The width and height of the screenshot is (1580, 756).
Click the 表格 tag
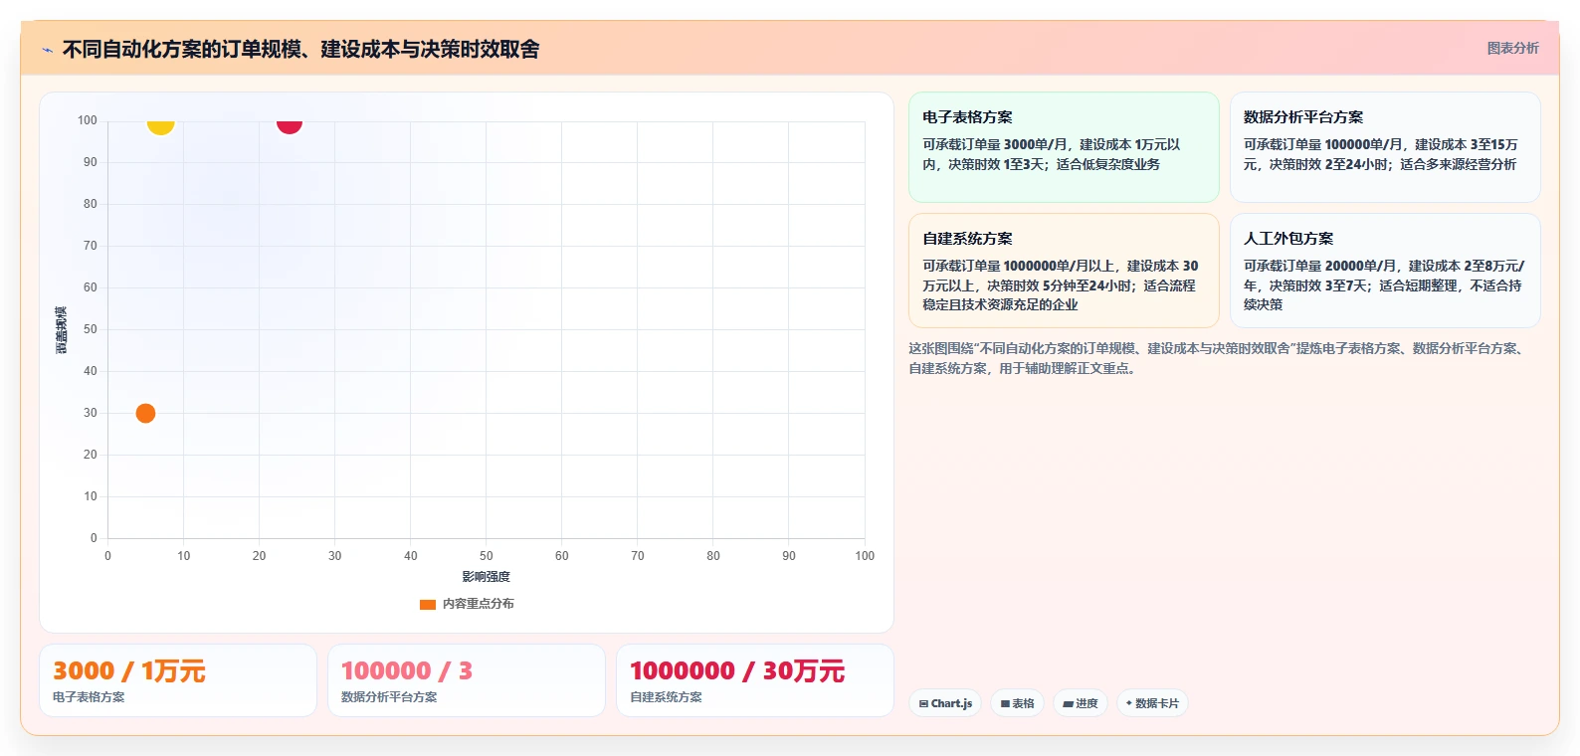[1017, 703]
